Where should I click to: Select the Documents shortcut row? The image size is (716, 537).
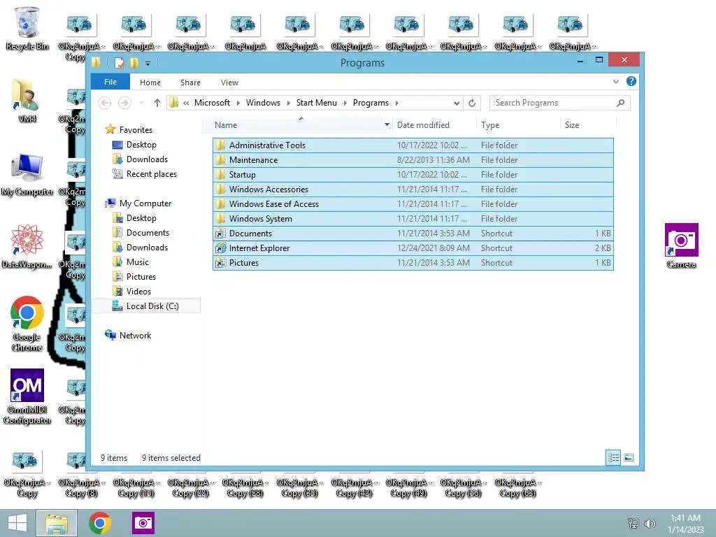(x=413, y=234)
